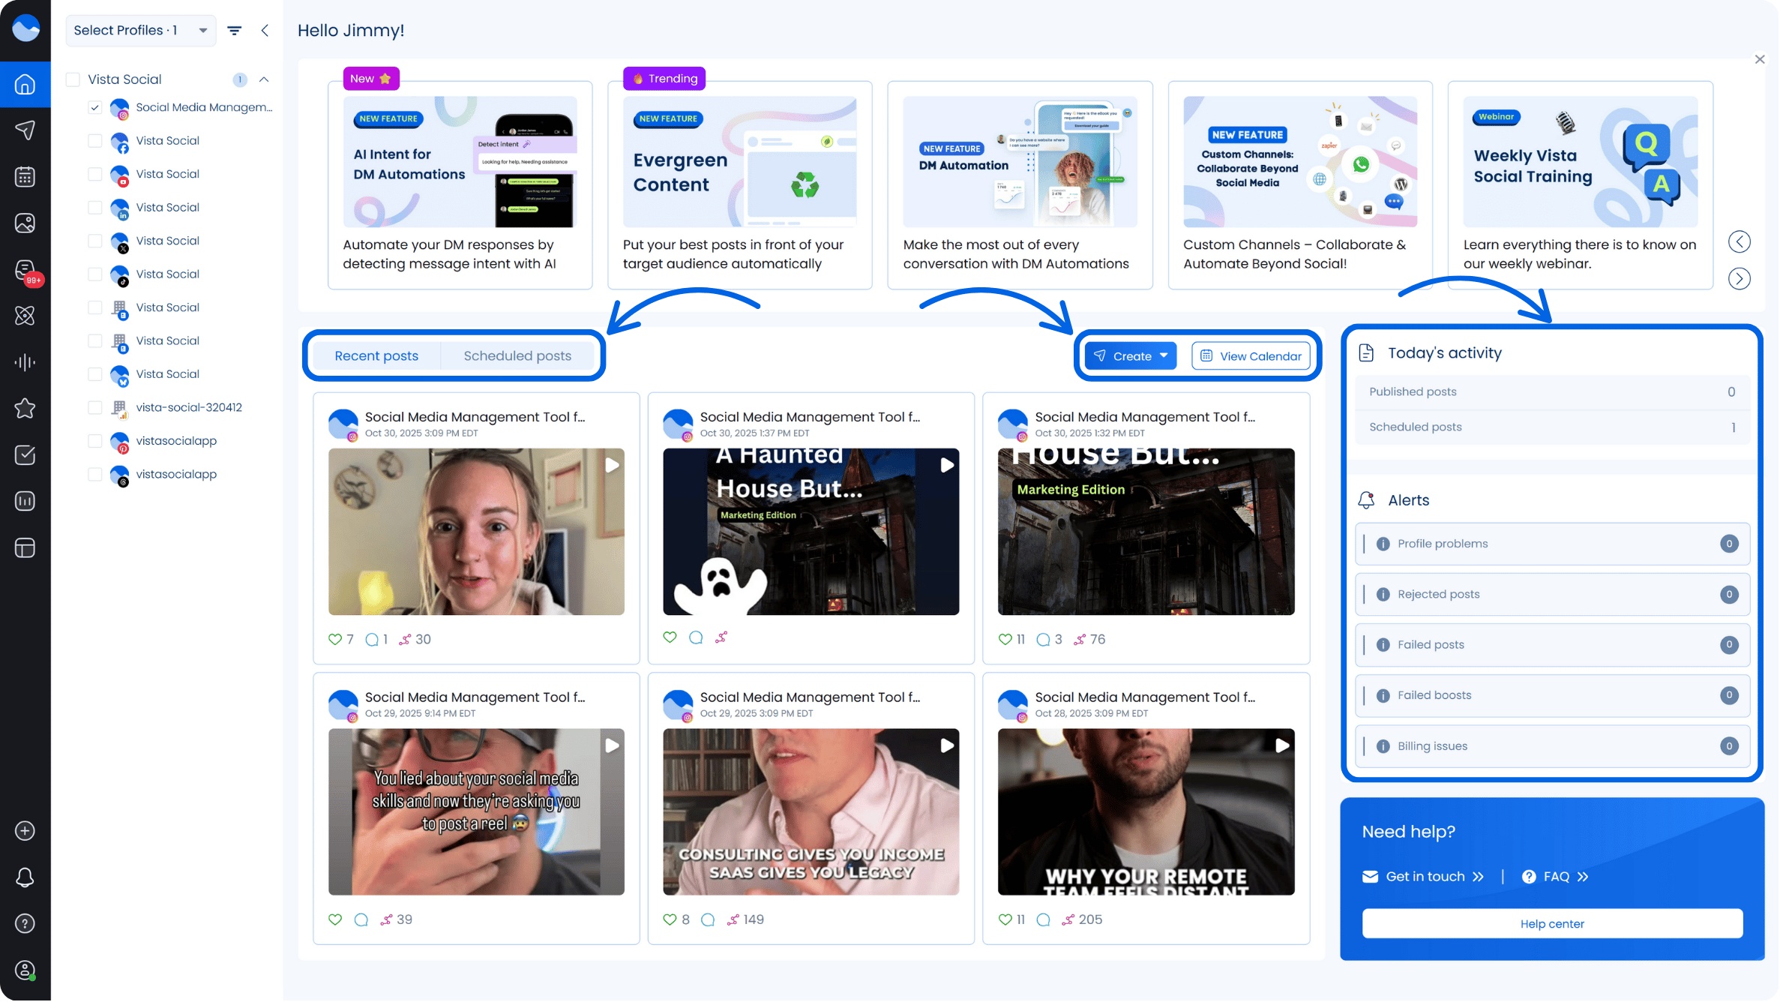Uncheck the Social Media Management profile checkbox
Image resolution: width=1780 pixels, height=1002 pixels.
coord(95,108)
